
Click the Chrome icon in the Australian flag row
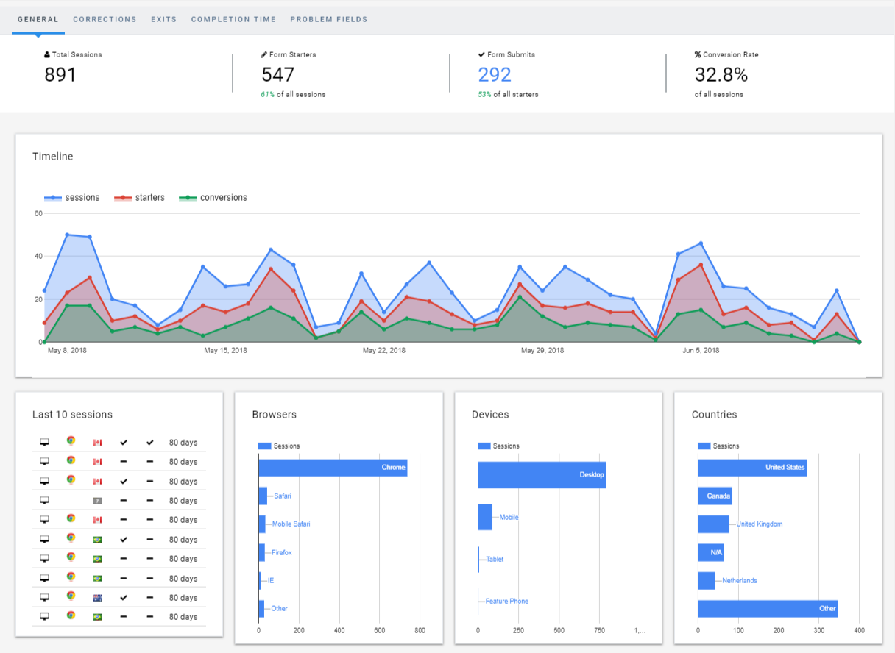coord(71,596)
